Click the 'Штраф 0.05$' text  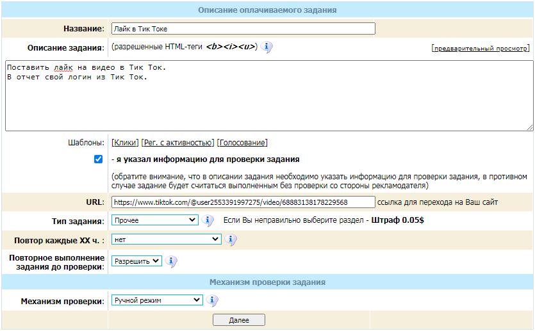pyautogui.click(x=397, y=220)
